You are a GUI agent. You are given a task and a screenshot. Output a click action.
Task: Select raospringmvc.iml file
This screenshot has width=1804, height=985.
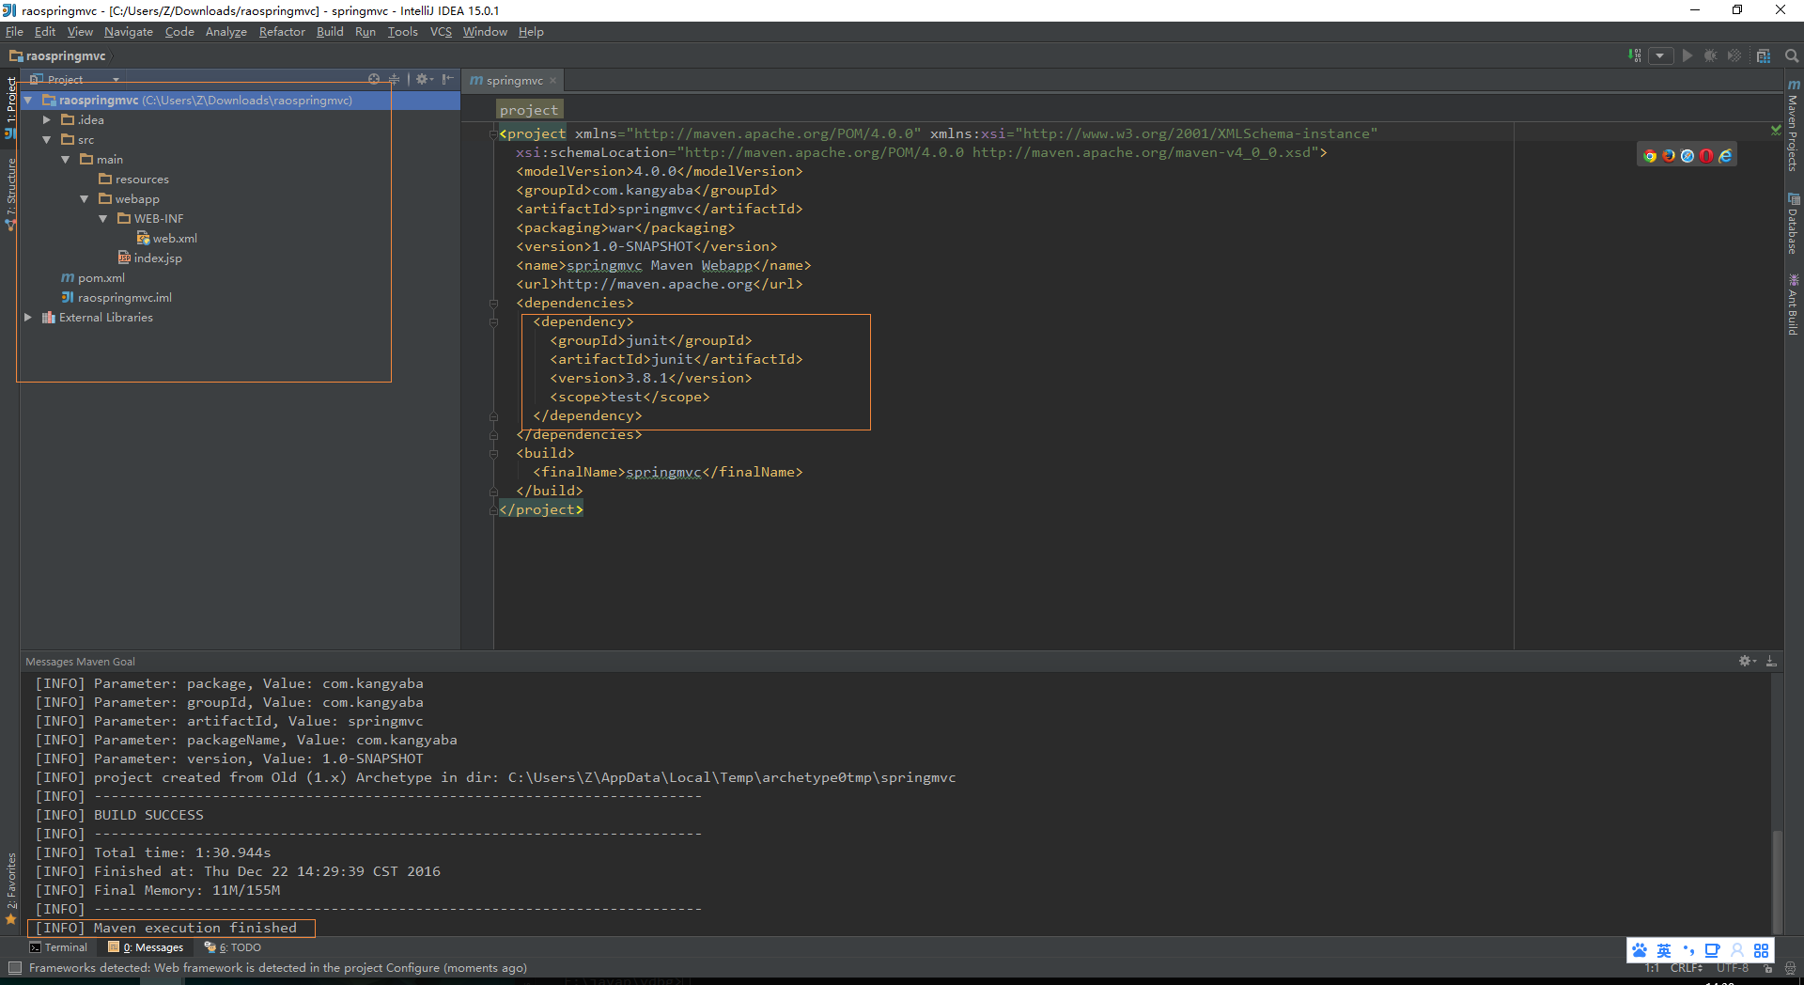117,297
